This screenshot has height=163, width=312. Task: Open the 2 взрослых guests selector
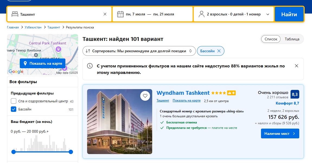pos(234,14)
